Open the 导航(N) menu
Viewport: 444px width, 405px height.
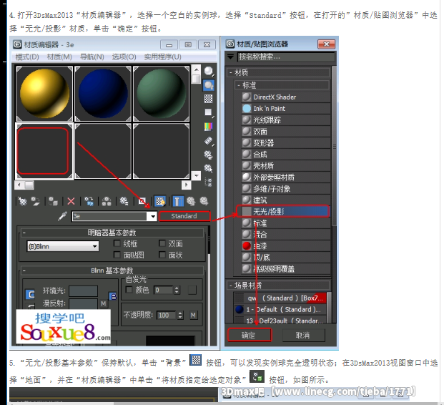(92, 57)
